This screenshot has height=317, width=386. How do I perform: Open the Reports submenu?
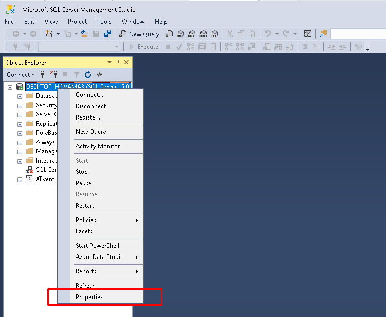coord(100,271)
